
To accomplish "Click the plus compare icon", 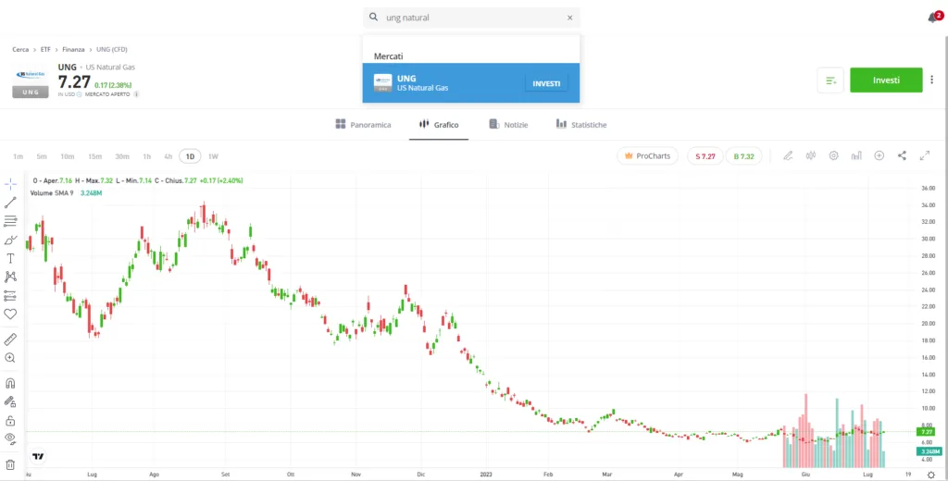I will [879, 156].
